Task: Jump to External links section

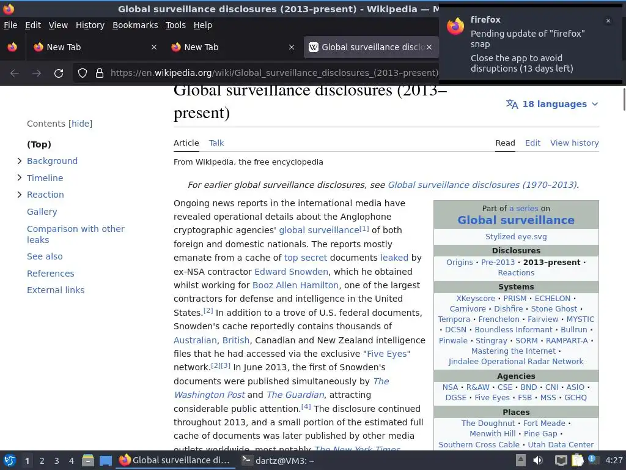Action: (x=56, y=289)
